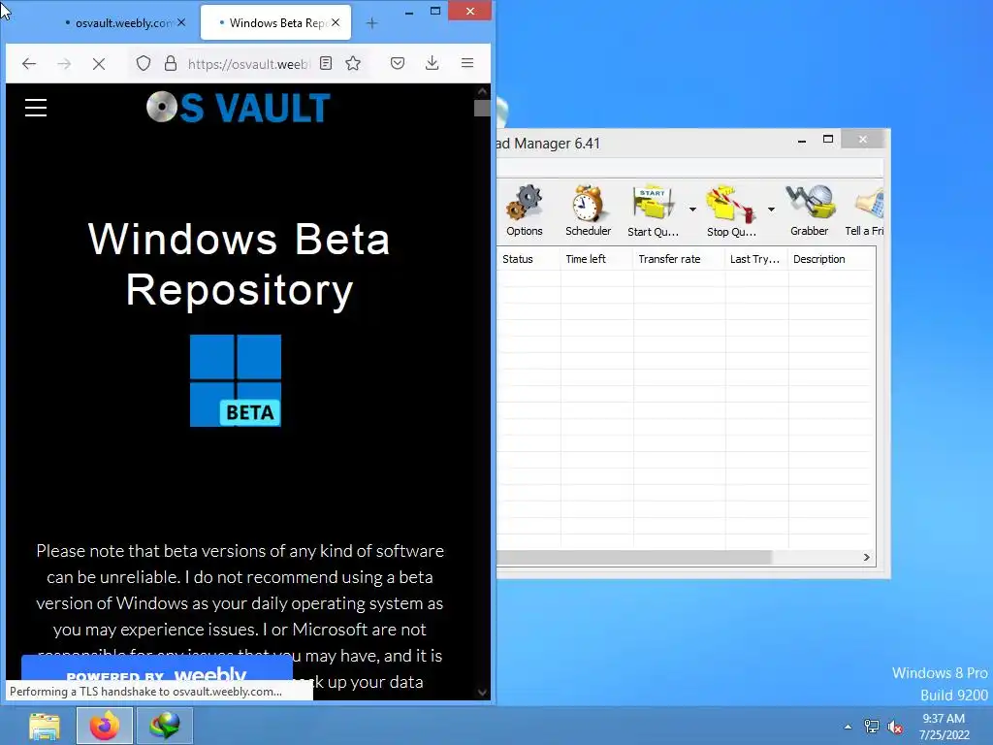Click Firefox icon in taskbar

pyautogui.click(x=105, y=726)
